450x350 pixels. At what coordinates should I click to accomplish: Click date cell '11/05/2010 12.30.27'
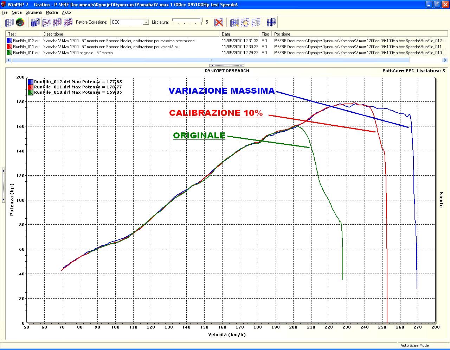pyautogui.click(x=240, y=47)
